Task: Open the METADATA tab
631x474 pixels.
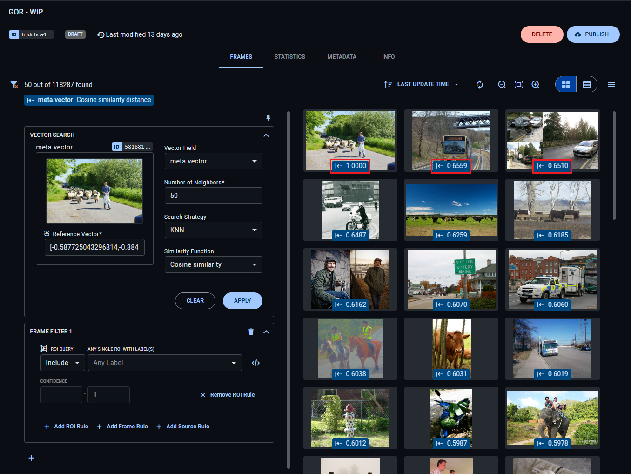Action: [x=342, y=56]
